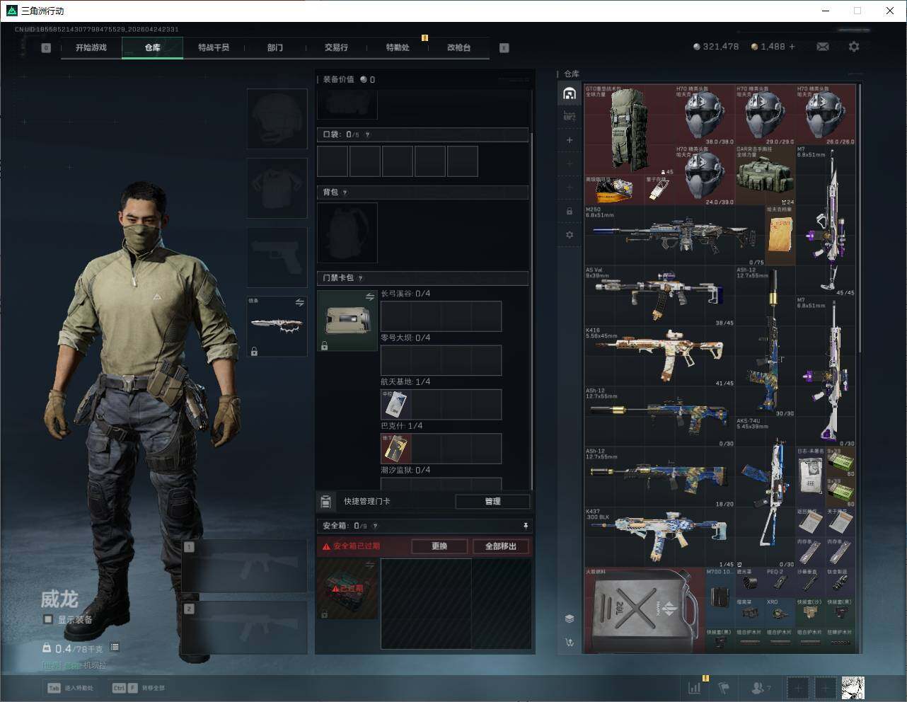
Task: Select the 巴克什 keycard
Action: 396,449
